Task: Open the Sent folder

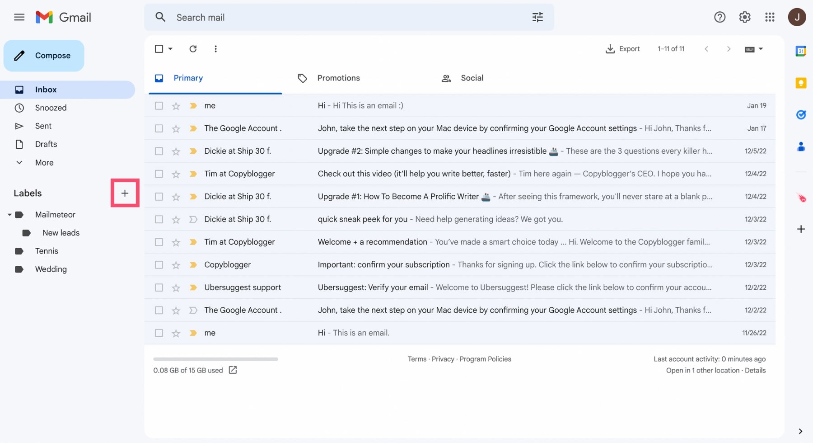Action: point(68,126)
